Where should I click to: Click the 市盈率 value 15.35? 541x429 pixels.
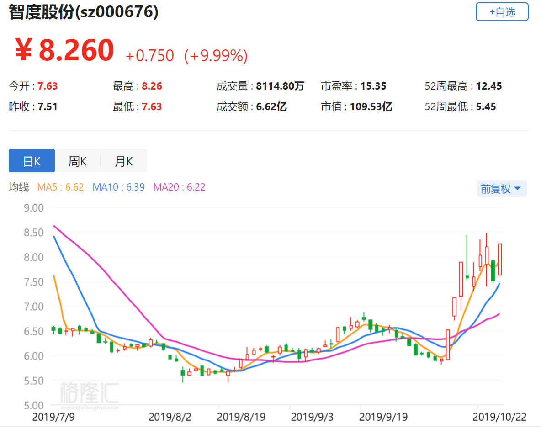(x=373, y=86)
